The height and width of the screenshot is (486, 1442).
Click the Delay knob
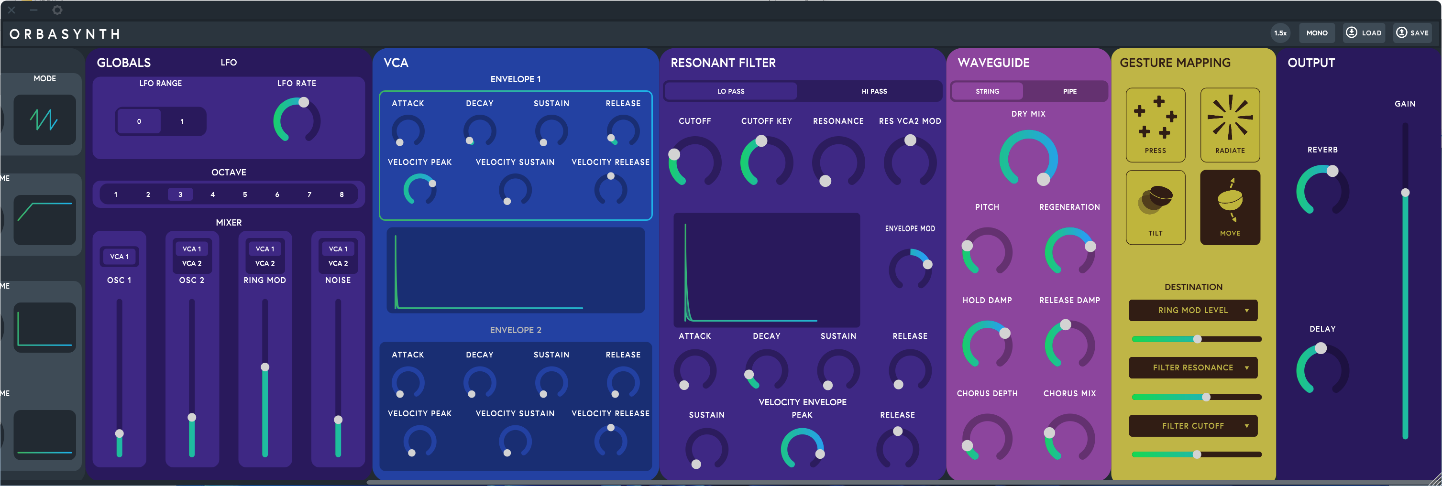(x=1322, y=369)
